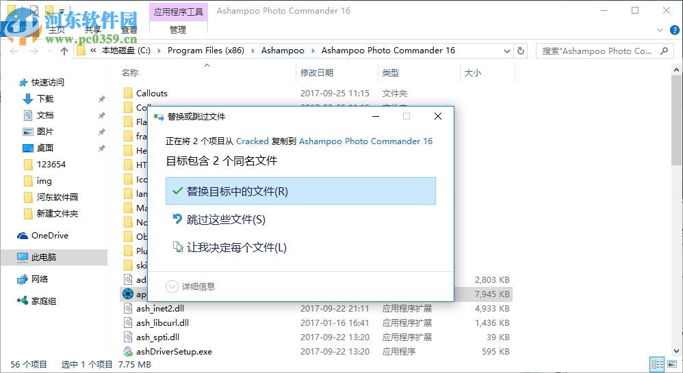Open 河东软件园 folder in sidebar
The height and width of the screenshot is (373, 683).
pos(57,197)
